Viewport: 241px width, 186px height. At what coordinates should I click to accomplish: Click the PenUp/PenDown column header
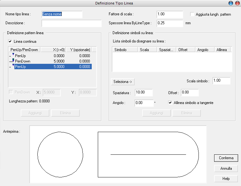click(x=24, y=50)
